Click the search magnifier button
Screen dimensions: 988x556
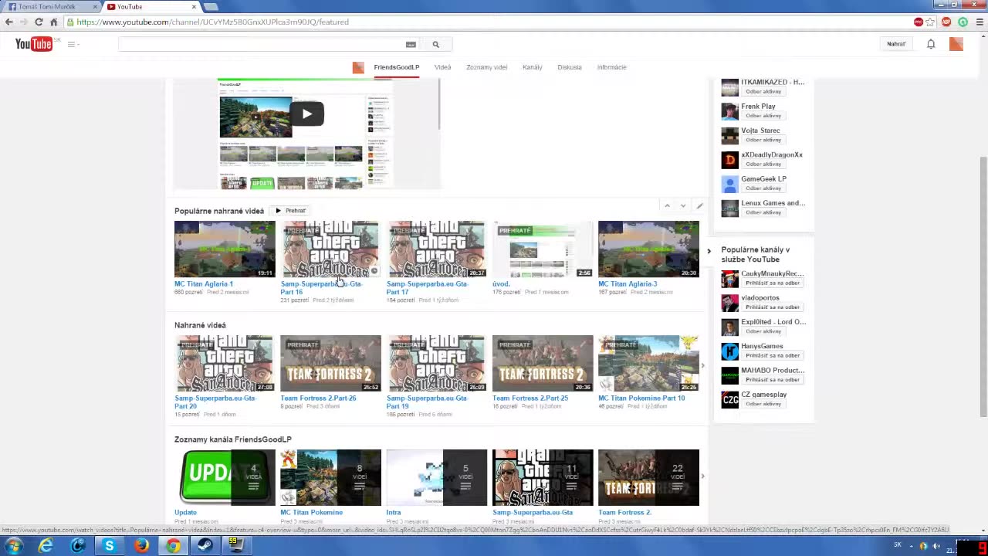pyautogui.click(x=435, y=44)
